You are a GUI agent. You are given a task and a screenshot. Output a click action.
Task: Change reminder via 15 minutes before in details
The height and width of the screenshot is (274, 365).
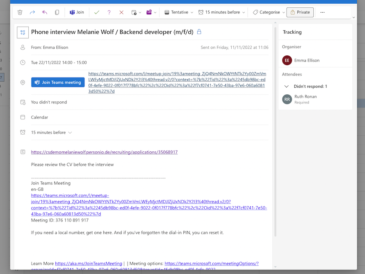[x=51, y=132]
